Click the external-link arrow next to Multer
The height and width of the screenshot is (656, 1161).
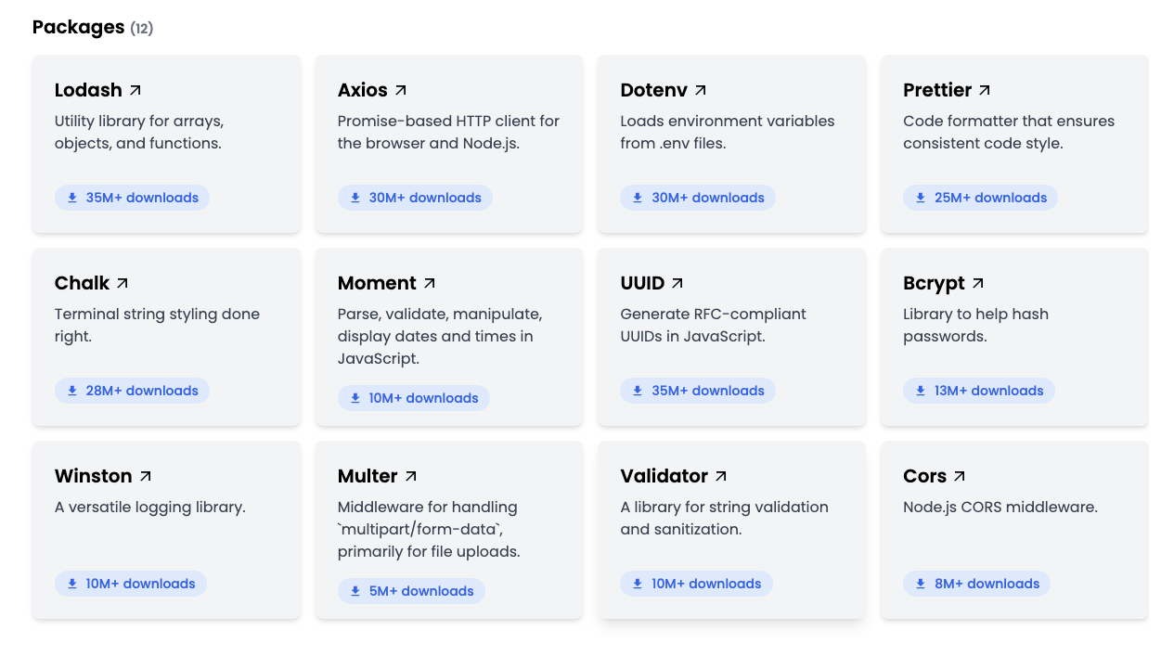(x=411, y=476)
